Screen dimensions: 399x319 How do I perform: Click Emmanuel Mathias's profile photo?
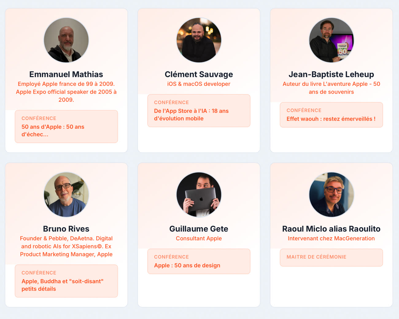(66, 40)
